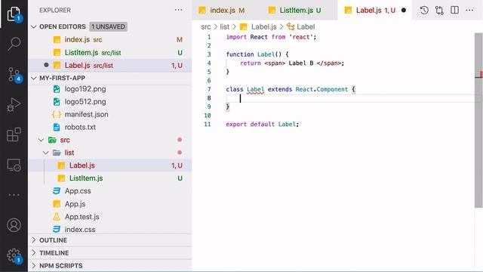The width and height of the screenshot is (483, 272).
Task: Select the src folder
Action: coord(110,140)
